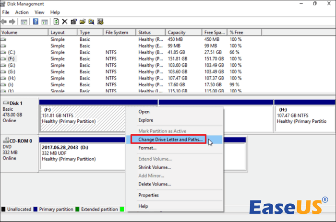Click the open folder toolbar icon
This screenshot has width=336, height=222.
(83, 22)
